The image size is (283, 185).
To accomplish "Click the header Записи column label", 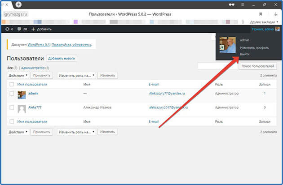I will click(x=265, y=84).
